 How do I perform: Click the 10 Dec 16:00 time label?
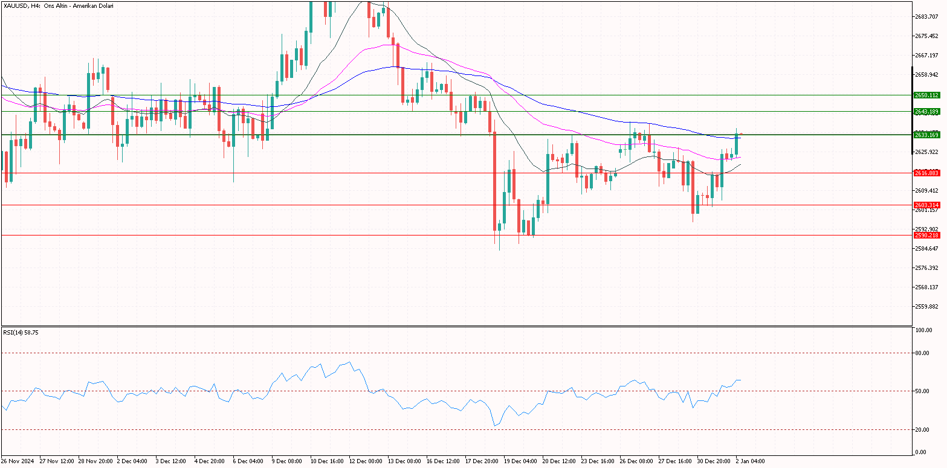click(x=326, y=462)
